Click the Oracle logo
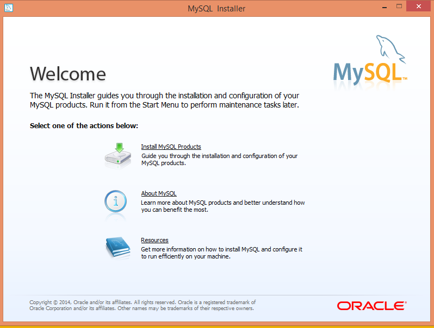This screenshot has width=434, height=328. pyautogui.click(x=371, y=306)
